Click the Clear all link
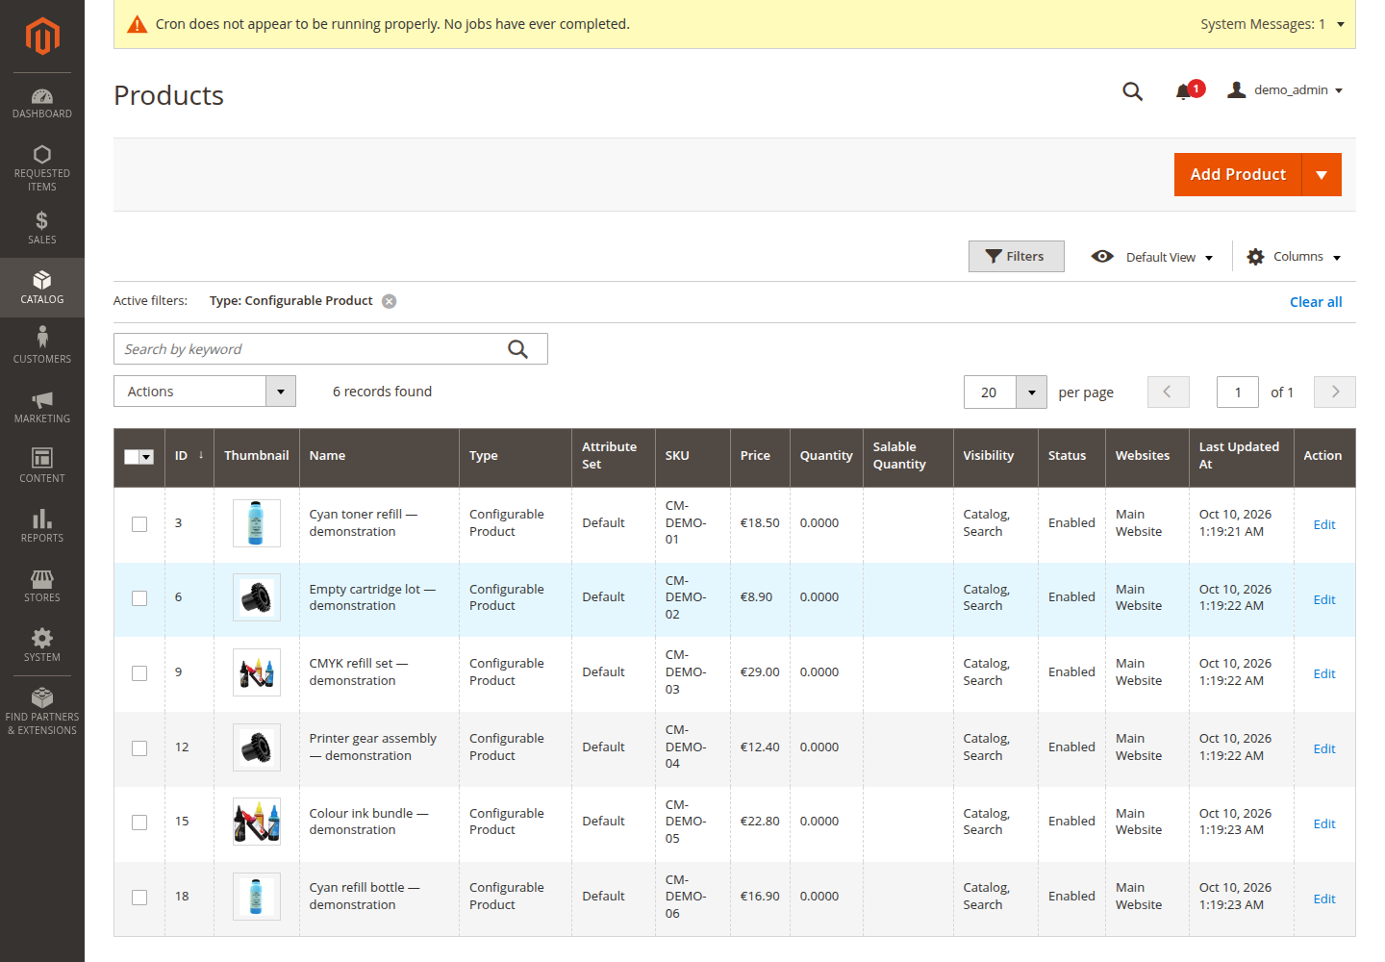Screen dimensions: 1385x962 1316,302
